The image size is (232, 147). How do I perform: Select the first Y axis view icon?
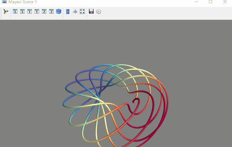coord(30,11)
